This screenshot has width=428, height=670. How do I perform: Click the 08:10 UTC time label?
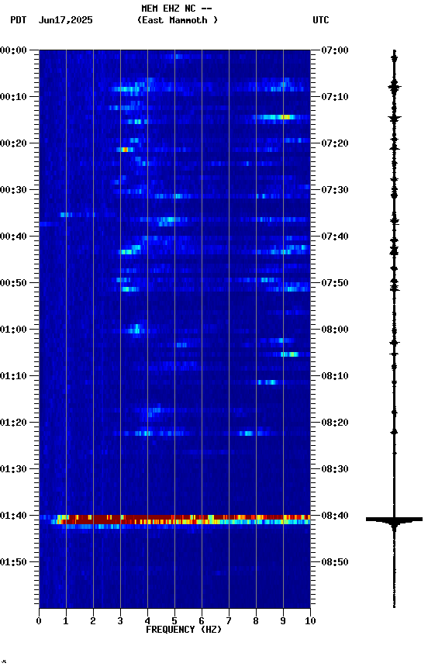[335, 376]
